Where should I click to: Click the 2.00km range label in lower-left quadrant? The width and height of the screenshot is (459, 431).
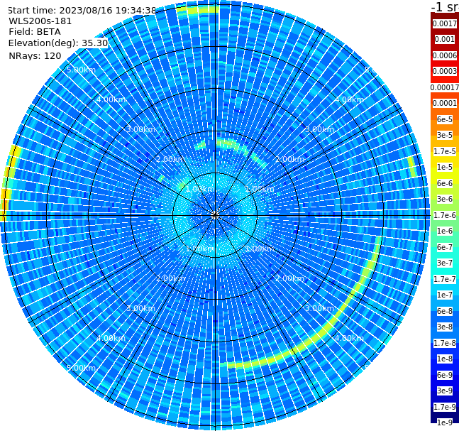pyautogui.click(x=170, y=278)
